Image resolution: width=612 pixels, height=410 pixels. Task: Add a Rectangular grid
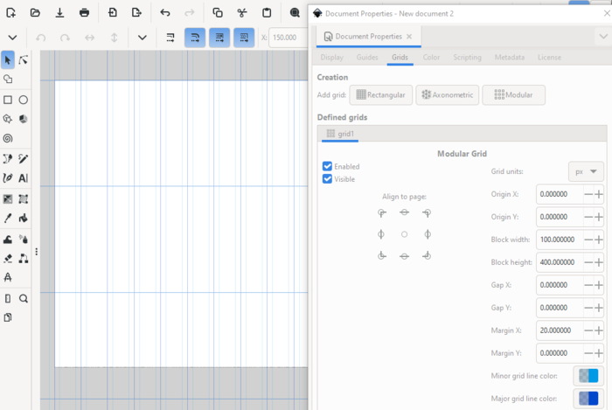point(380,94)
